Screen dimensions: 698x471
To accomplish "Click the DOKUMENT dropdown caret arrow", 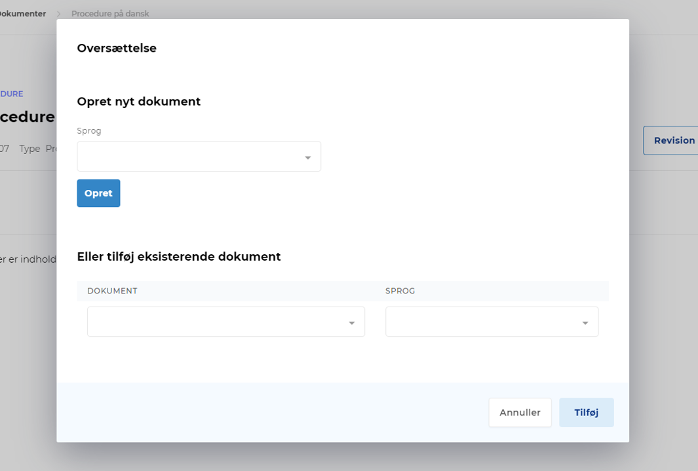I will [351, 323].
